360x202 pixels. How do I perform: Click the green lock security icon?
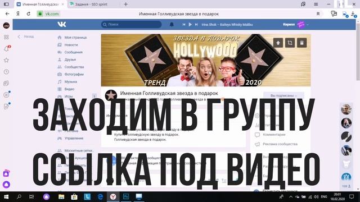(40, 13)
